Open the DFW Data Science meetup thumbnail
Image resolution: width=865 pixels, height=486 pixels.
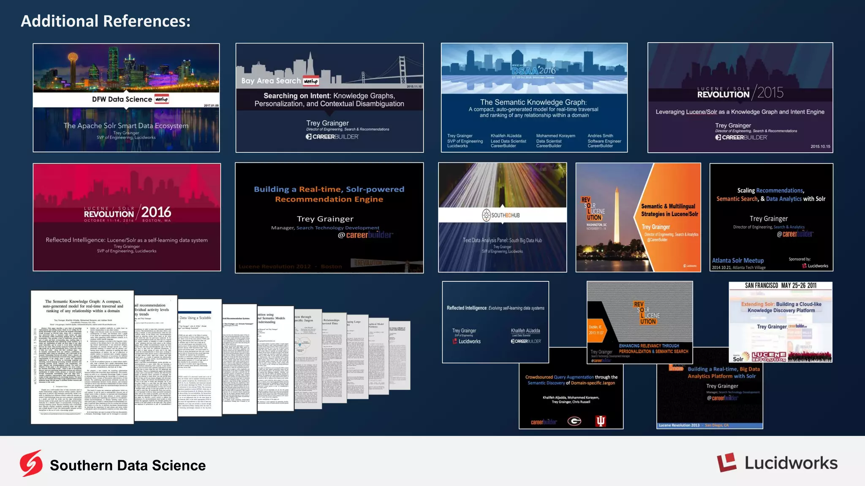click(x=126, y=97)
